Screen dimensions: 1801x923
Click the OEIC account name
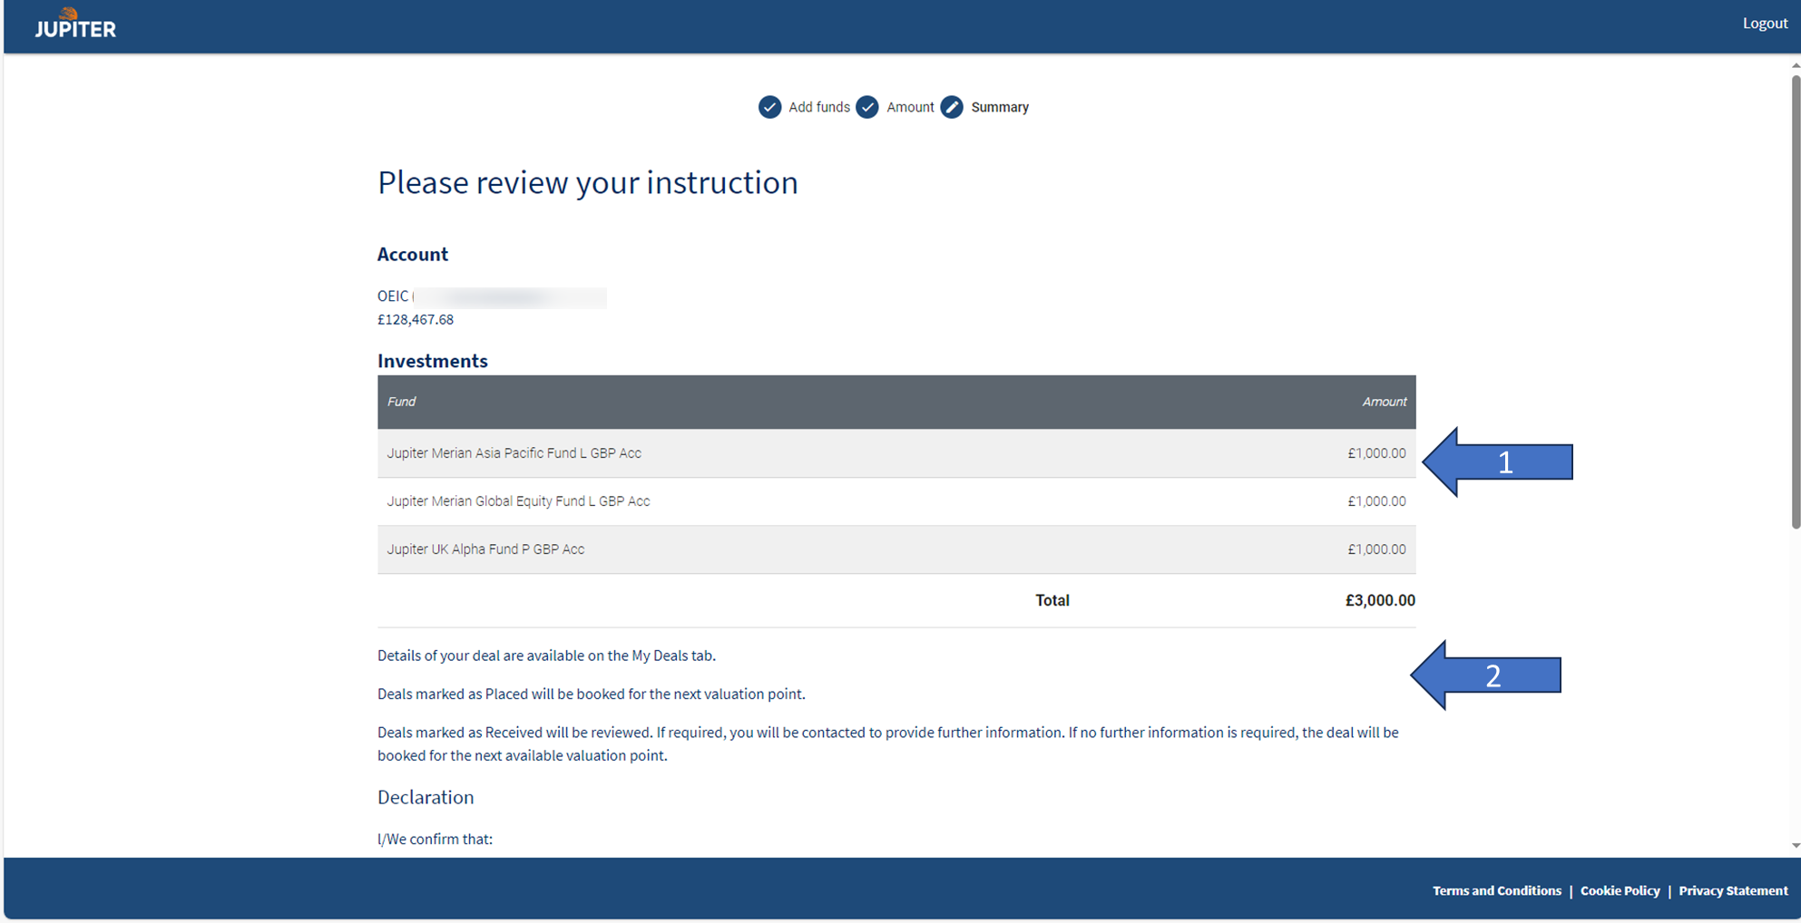[x=492, y=296]
